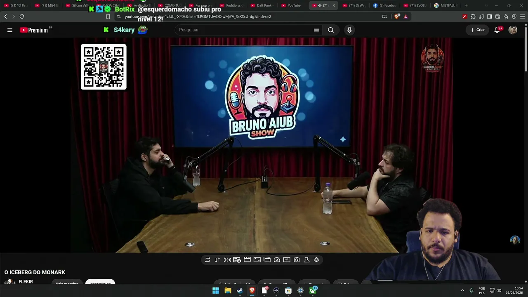Toggle theater crop mode icon
528x297 pixels.
pos(267,260)
